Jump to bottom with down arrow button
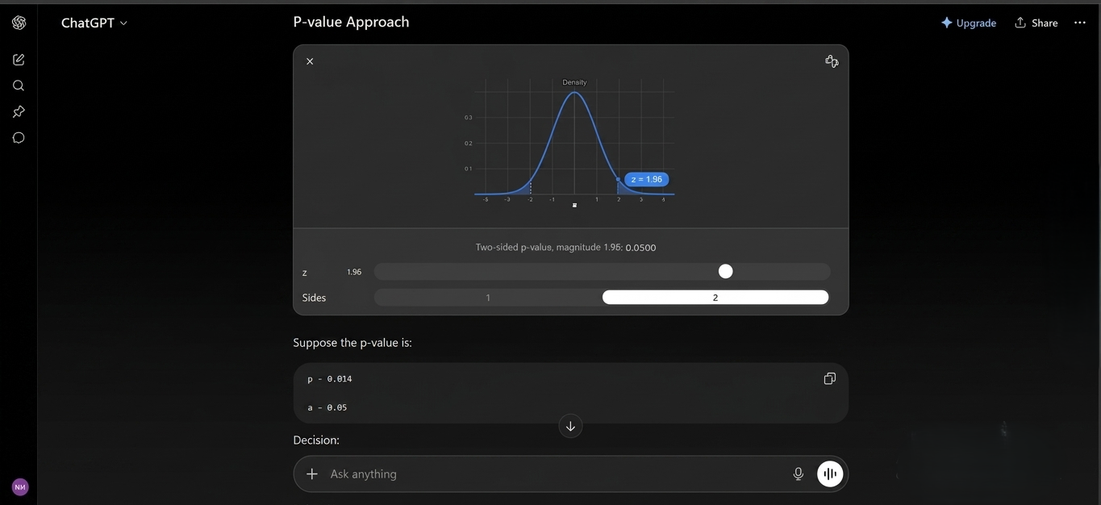The width and height of the screenshot is (1101, 505). point(570,426)
